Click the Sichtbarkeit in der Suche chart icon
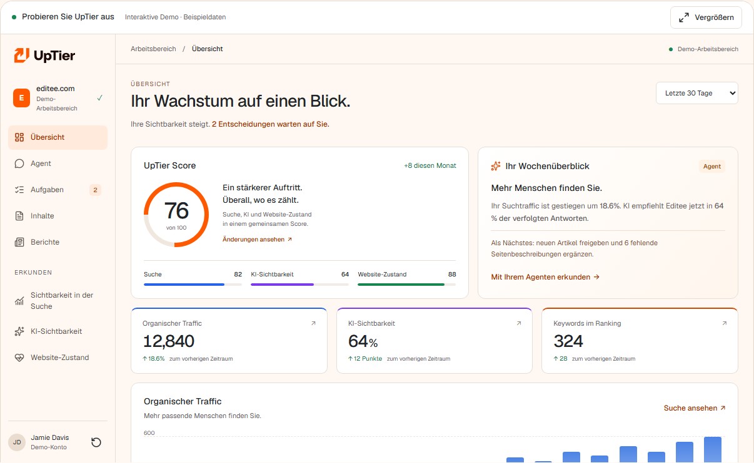This screenshot has height=463, width=754. 19,301
